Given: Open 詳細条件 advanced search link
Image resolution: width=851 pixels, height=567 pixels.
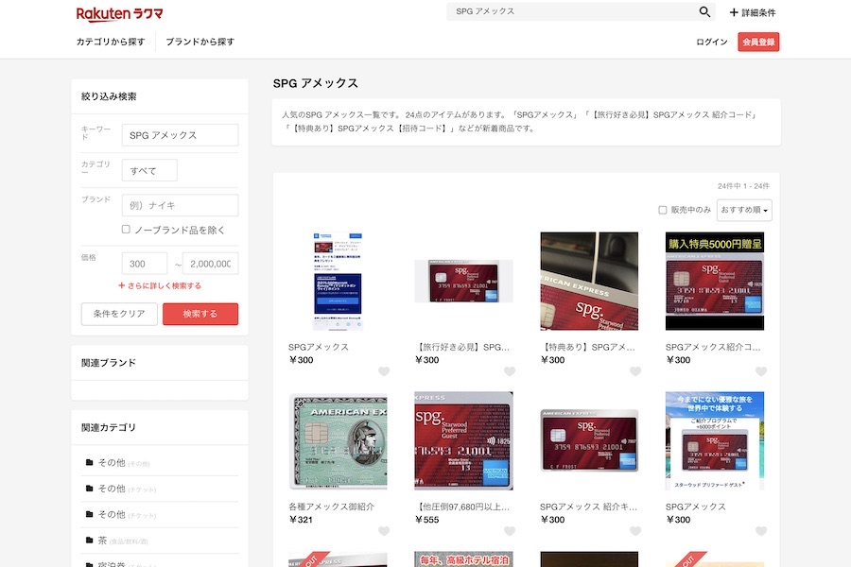Looking at the screenshot, I should tap(753, 12).
